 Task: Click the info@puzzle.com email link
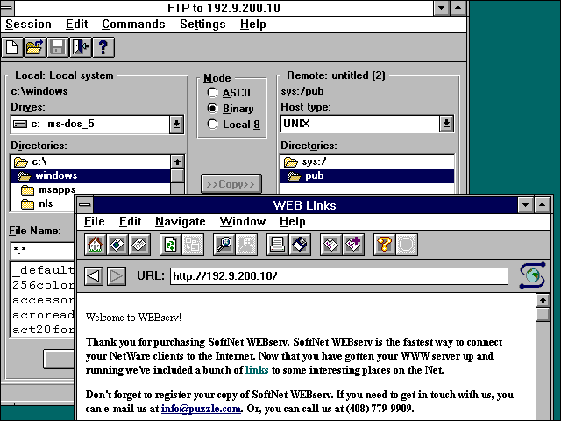[201, 409]
